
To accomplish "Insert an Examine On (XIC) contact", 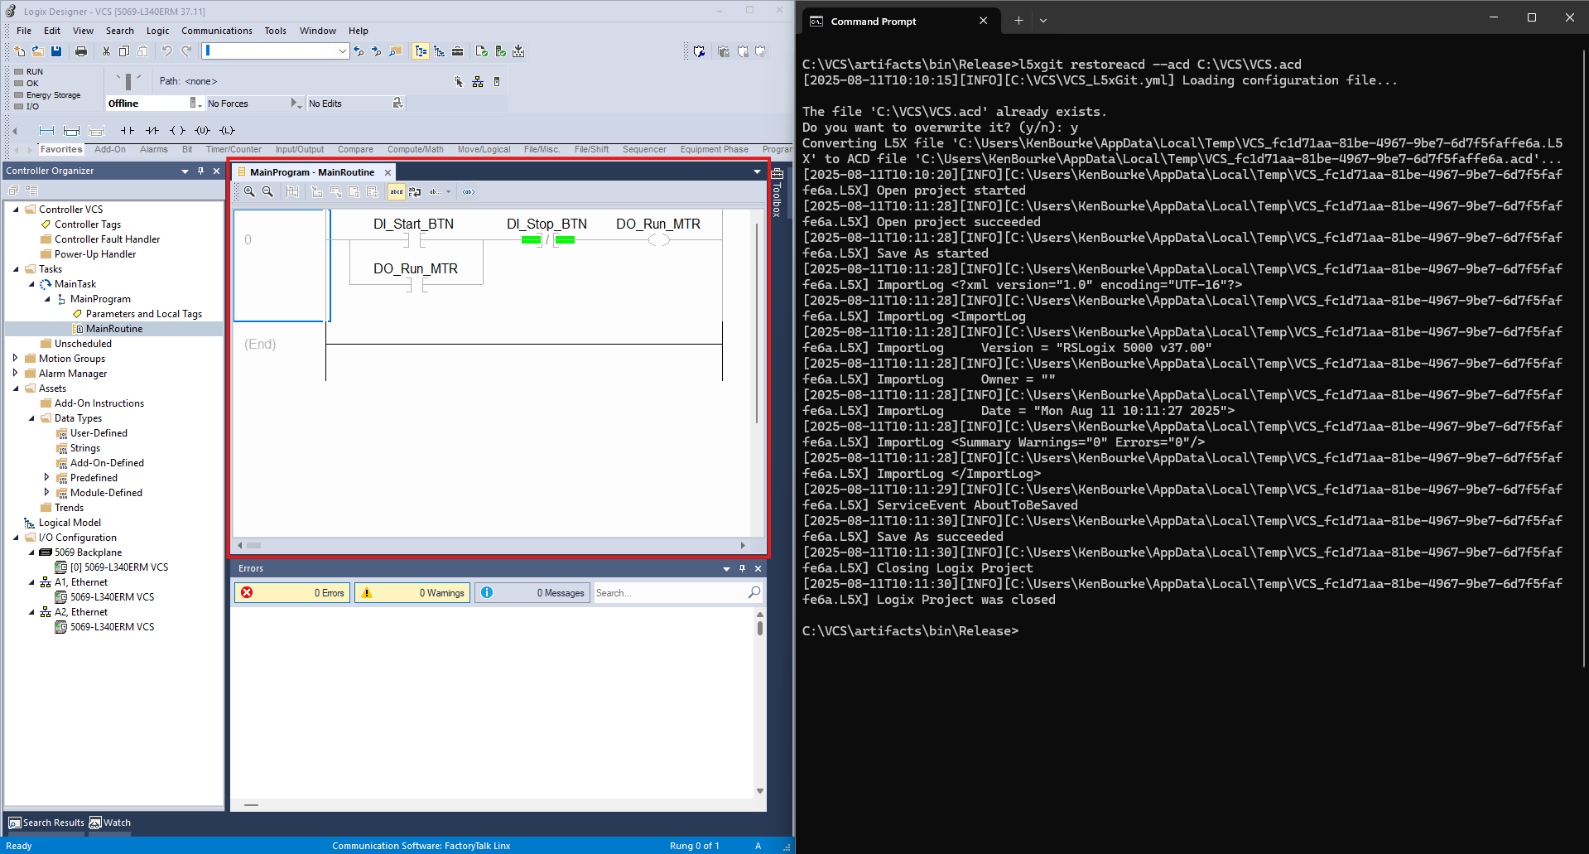I will (x=128, y=130).
